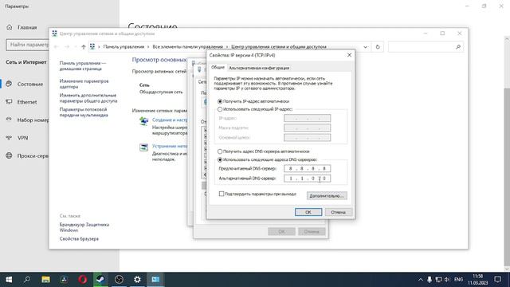Click Settings 'Найти параметр' search field

[27, 45]
